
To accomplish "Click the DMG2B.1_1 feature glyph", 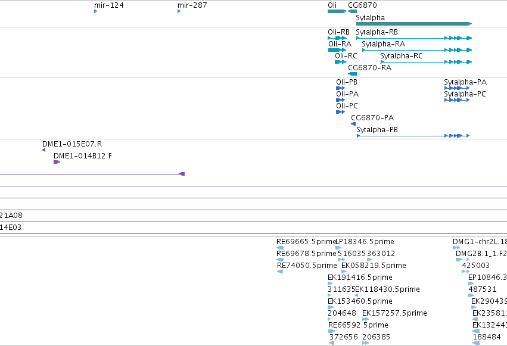I will [463, 260].
